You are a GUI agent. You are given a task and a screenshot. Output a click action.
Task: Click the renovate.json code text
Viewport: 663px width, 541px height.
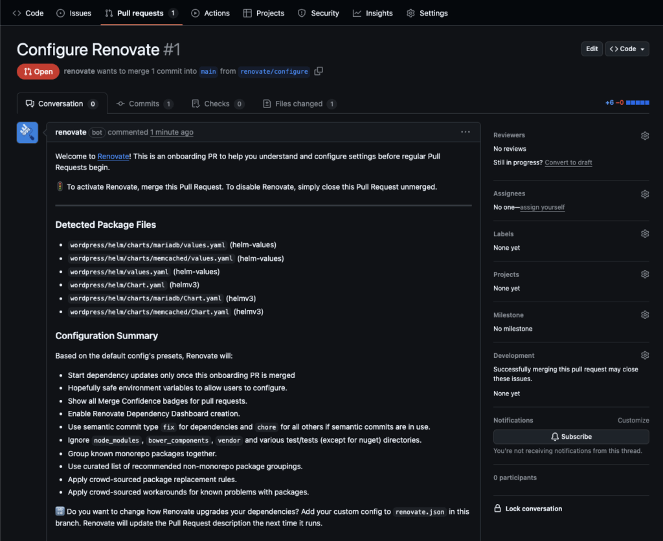point(420,513)
